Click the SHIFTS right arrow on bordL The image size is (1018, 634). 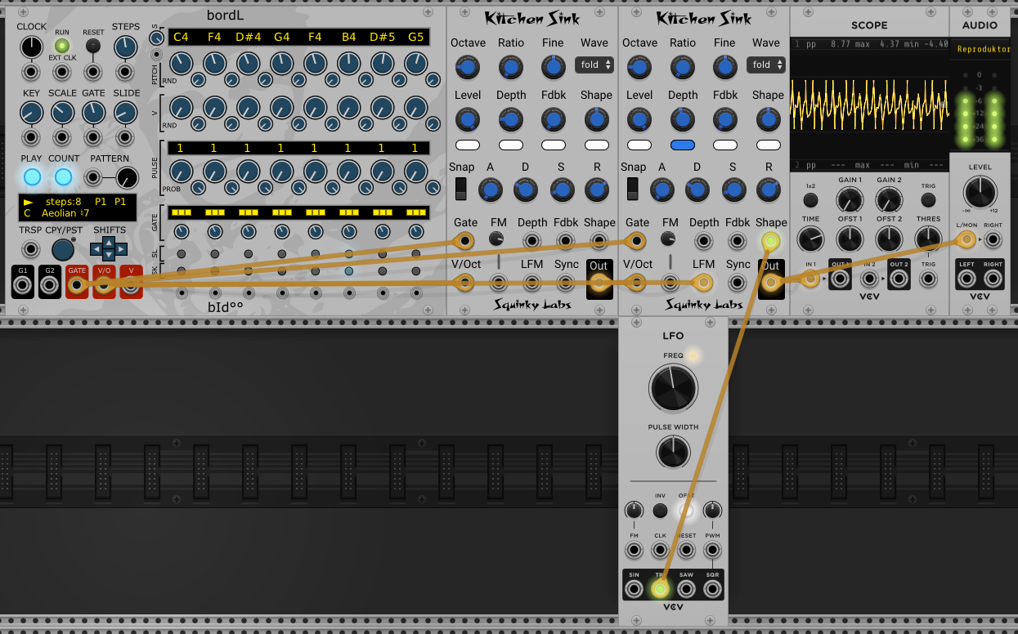pyautogui.click(x=121, y=248)
